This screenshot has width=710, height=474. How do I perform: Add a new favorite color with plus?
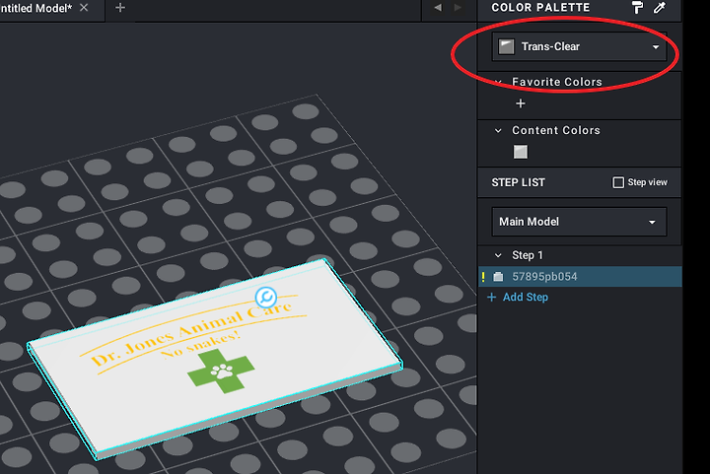[521, 103]
